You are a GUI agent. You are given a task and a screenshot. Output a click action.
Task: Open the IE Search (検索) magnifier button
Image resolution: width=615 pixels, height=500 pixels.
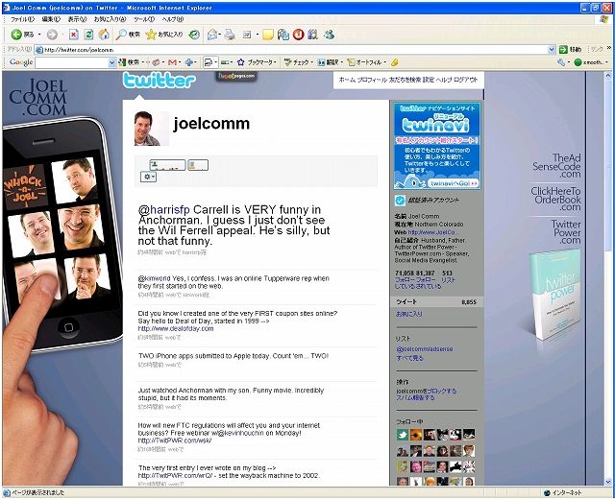(128, 35)
